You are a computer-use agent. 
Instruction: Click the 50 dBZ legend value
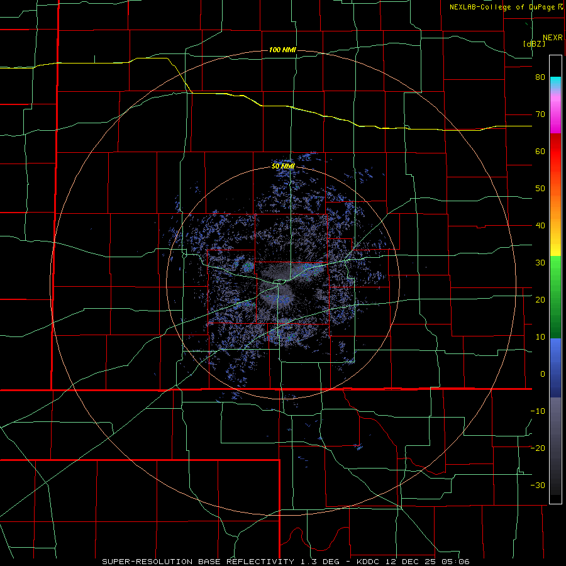point(540,189)
